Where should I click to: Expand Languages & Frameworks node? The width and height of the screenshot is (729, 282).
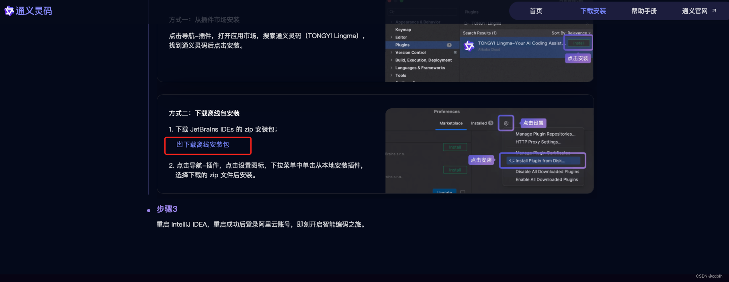[391, 68]
